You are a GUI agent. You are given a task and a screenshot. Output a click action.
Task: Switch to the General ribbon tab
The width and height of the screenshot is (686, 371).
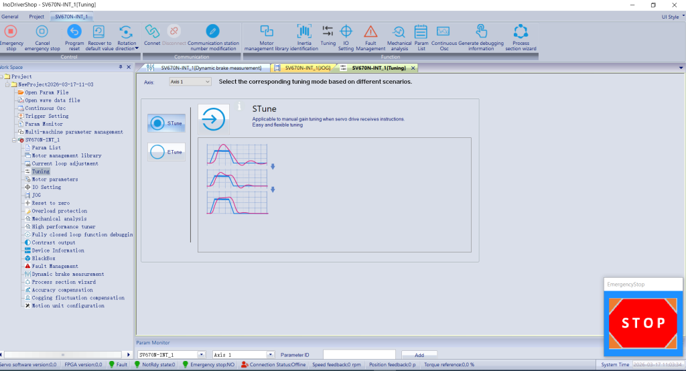pyautogui.click(x=10, y=17)
